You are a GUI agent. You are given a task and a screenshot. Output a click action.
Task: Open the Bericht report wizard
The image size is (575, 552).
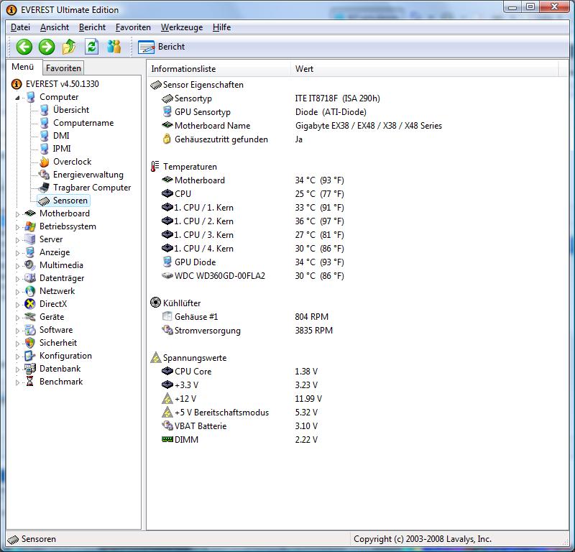click(161, 47)
